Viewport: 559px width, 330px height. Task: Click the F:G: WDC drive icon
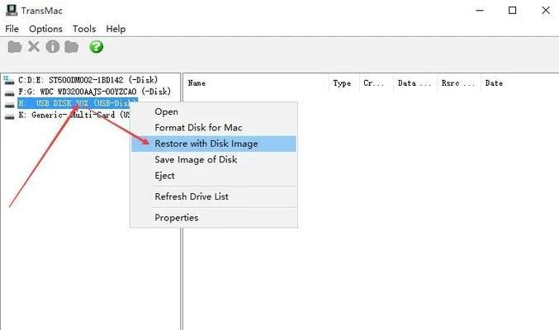[x=9, y=93]
